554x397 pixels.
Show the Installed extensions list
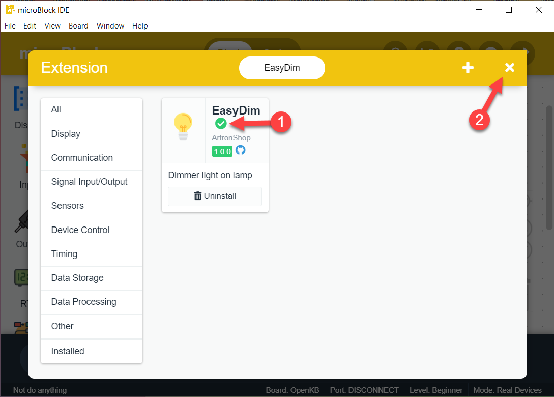click(92, 351)
